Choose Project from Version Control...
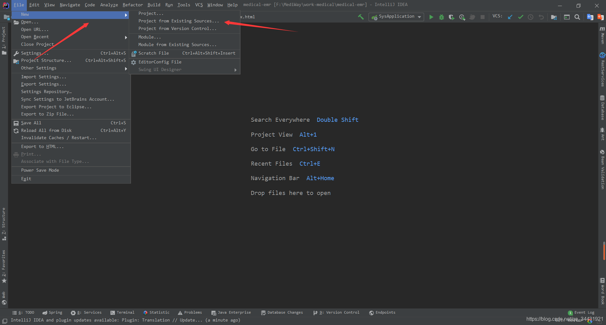The image size is (606, 325). pyautogui.click(x=185, y=29)
